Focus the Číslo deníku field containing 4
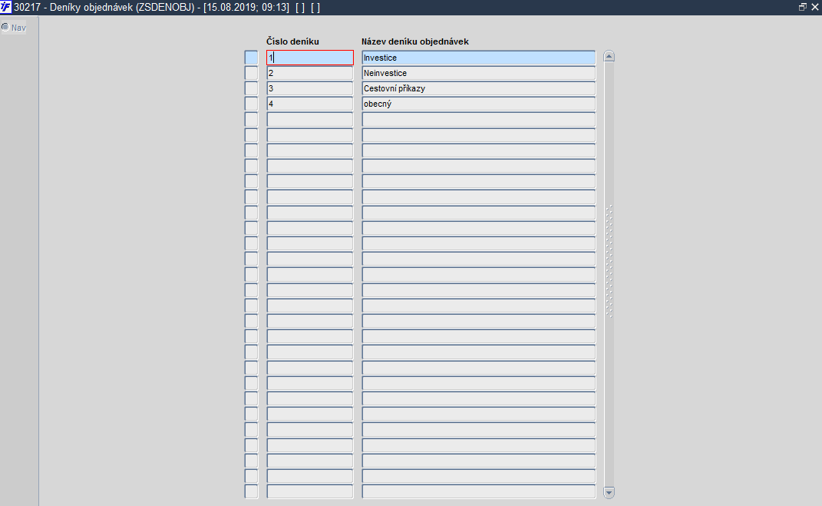 click(310, 104)
